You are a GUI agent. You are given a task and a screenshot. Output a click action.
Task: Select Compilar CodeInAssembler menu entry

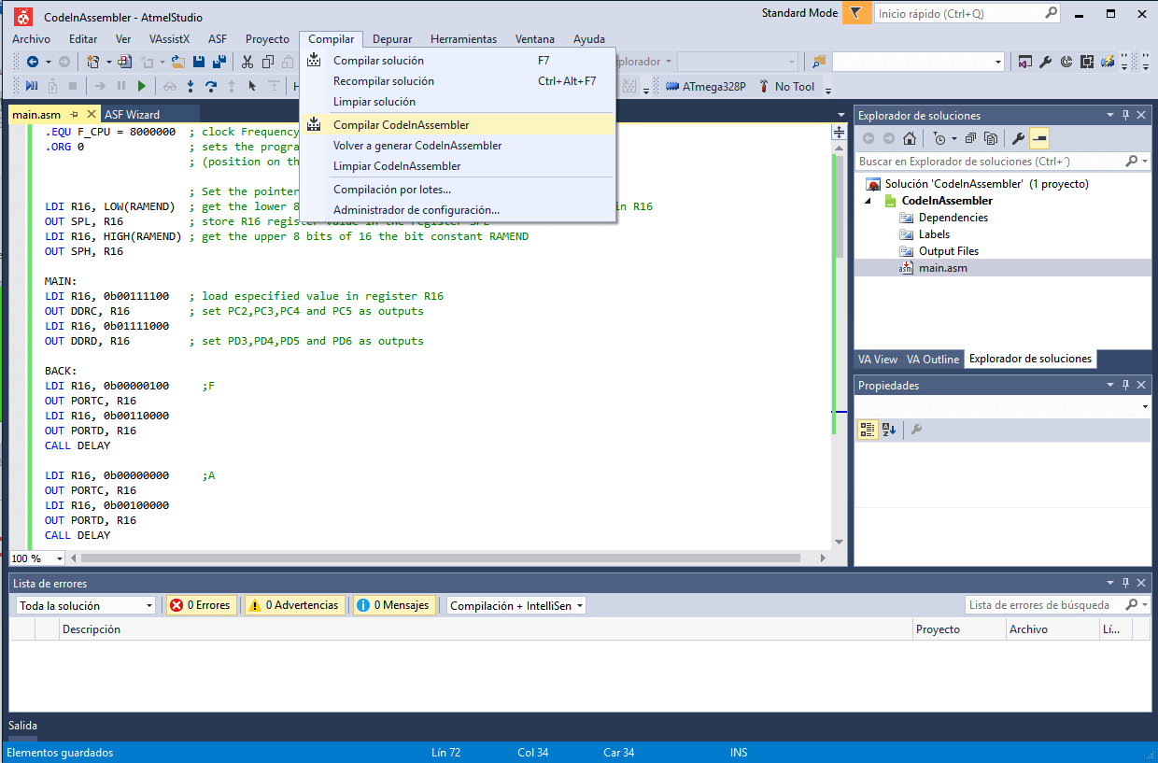tap(458, 124)
